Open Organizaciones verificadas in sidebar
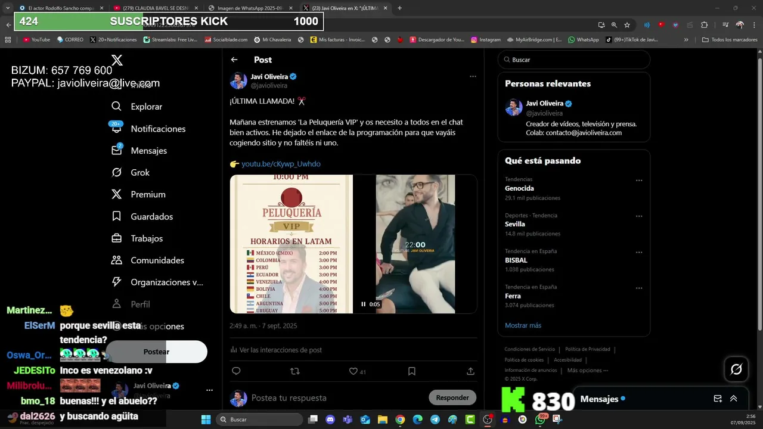This screenshot has height=429, width=763. 157,282
